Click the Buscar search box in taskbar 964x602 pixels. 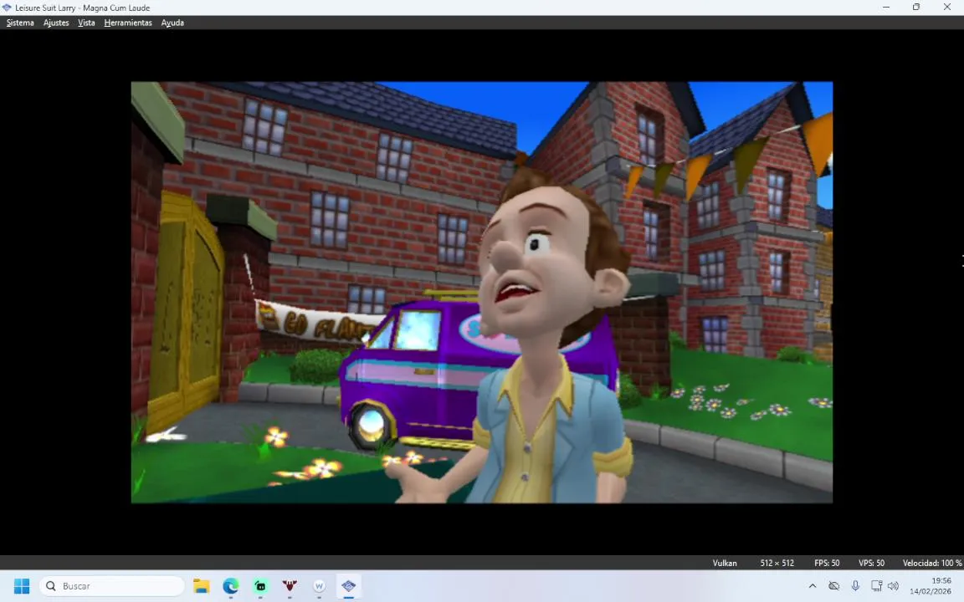click(x=111, y=586)
